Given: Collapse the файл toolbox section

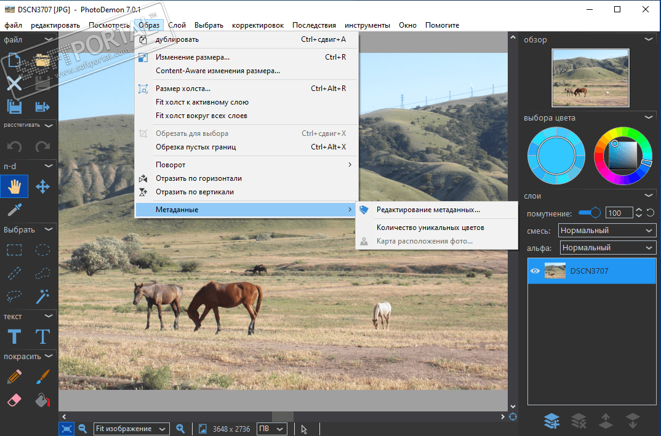Looking at the screenshot, I should coord(49,39).
